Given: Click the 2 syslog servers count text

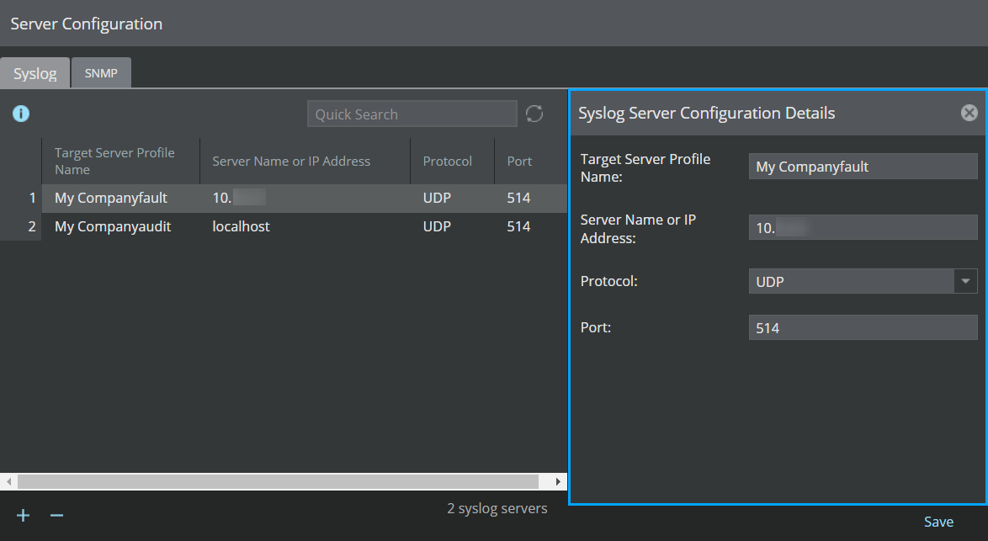Looking at the screenshot, I should (497, 508).
